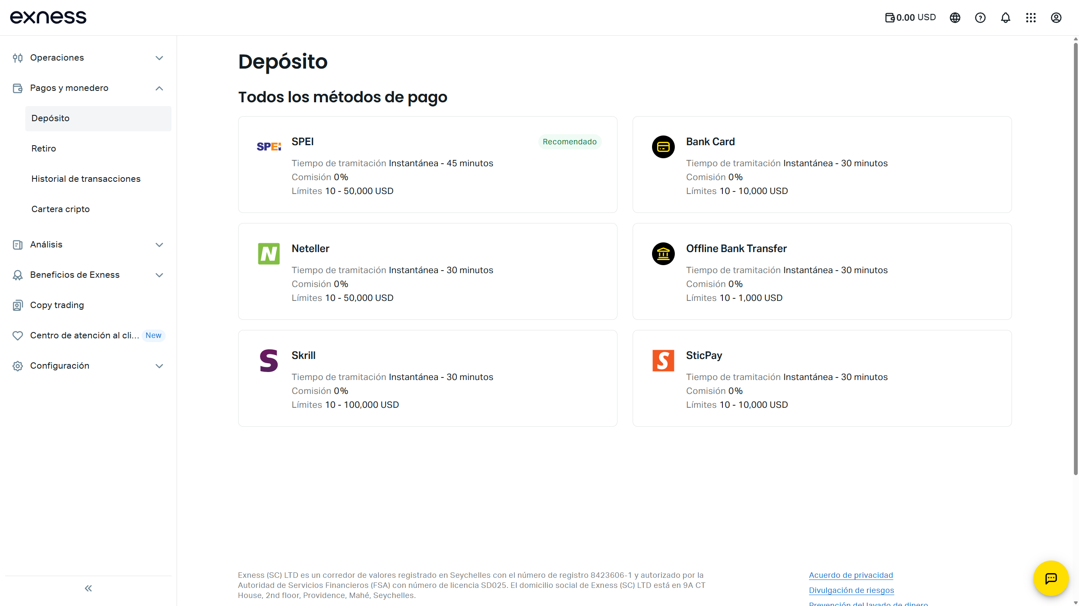Screen dimensions: 1079x606
Task: Click the heart icon for Centro de atención
Action: pos(18,335)
